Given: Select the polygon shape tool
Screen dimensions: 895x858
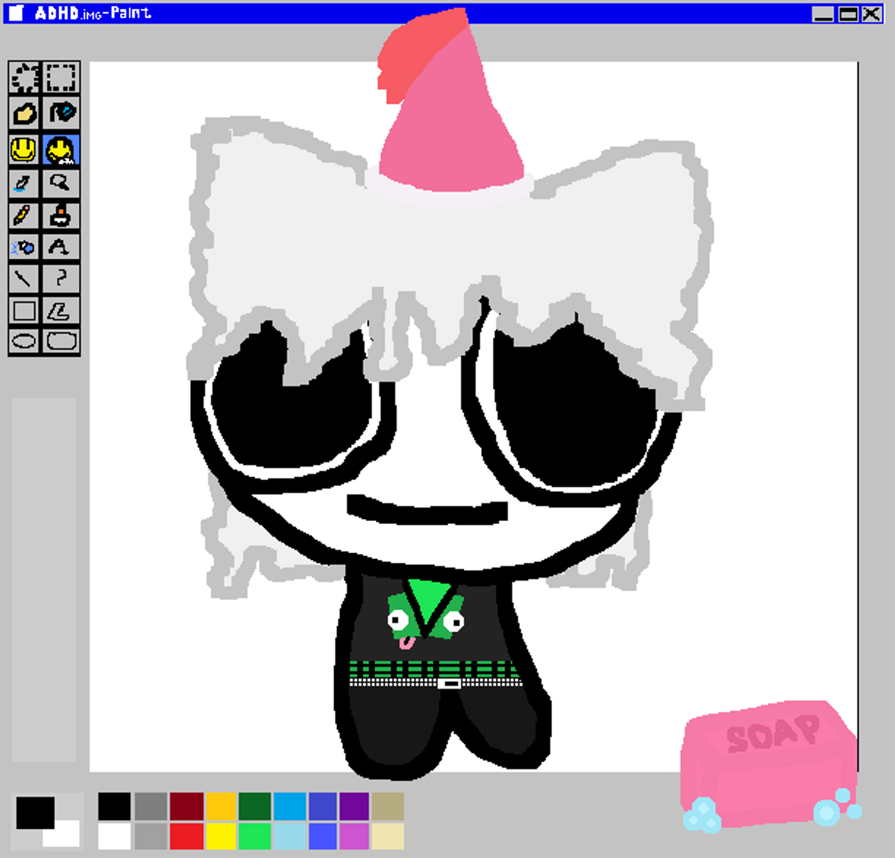Looking at the screenshot, I should (60, 311).
